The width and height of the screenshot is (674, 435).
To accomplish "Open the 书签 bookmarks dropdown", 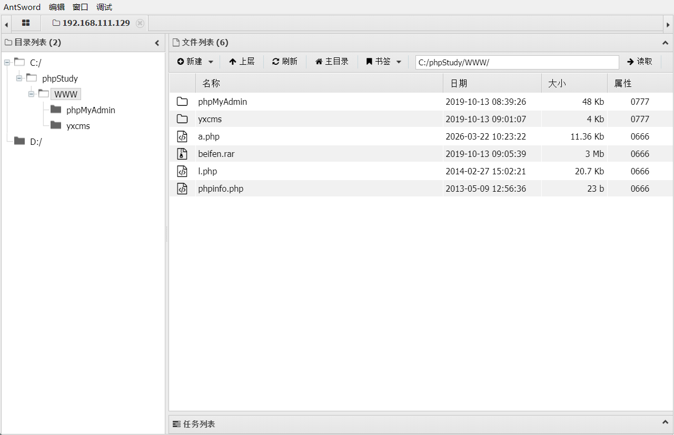I will click(x=383, y=62).
